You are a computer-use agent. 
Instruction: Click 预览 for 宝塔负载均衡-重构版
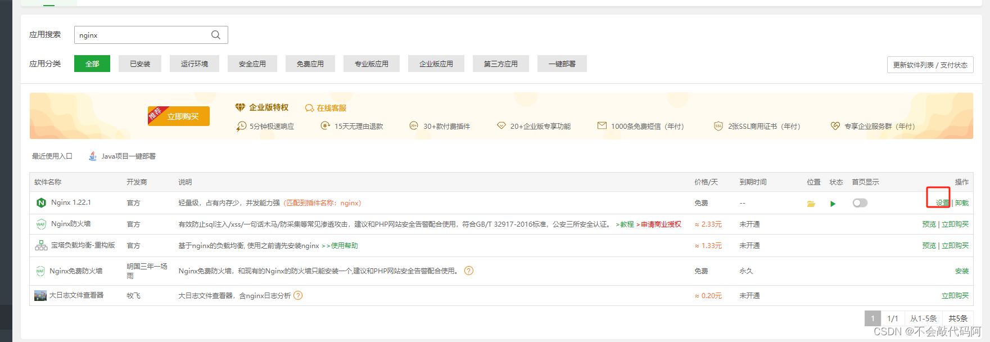tap(929, 246)
